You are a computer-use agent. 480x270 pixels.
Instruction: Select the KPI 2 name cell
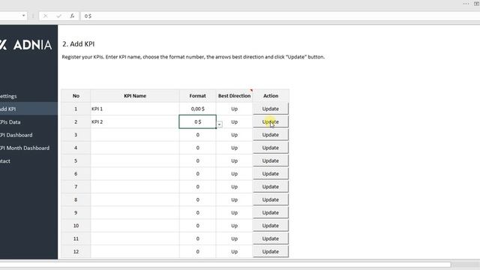[x=135, y=121]
